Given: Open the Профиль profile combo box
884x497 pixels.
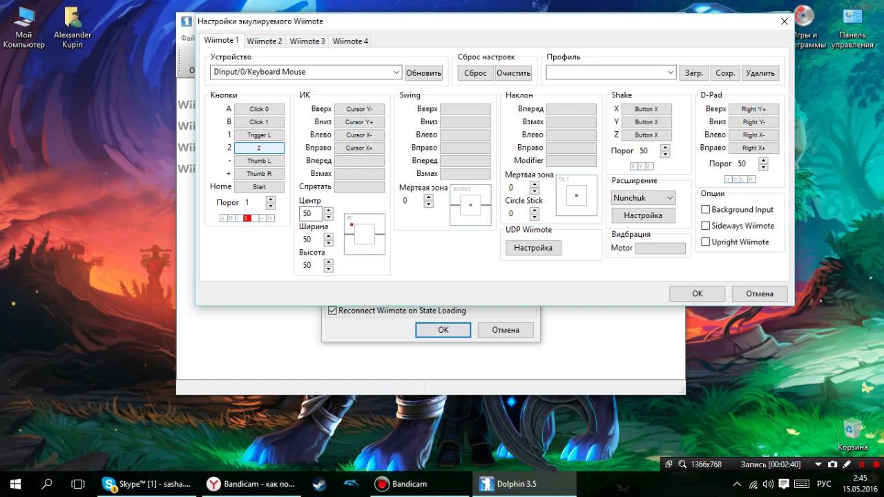Looking at the screenshot, I should [x=611, y=72].
